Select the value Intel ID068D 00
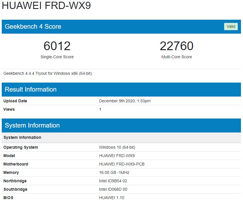The width and height of the screenshot is (243, 202). click(x=113, y=189)
